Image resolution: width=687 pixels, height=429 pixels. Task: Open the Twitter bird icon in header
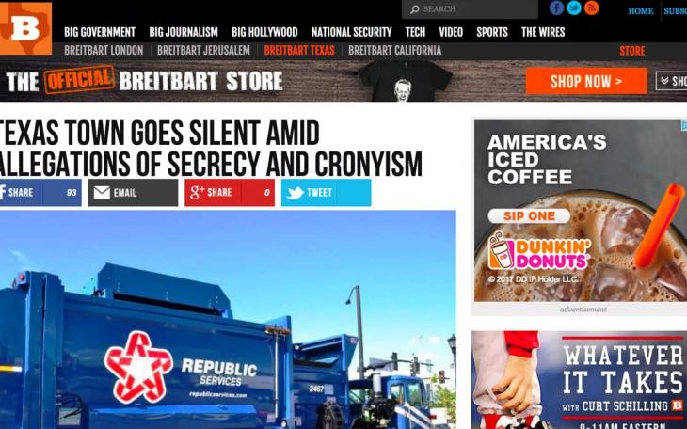[x=574, y=8]
